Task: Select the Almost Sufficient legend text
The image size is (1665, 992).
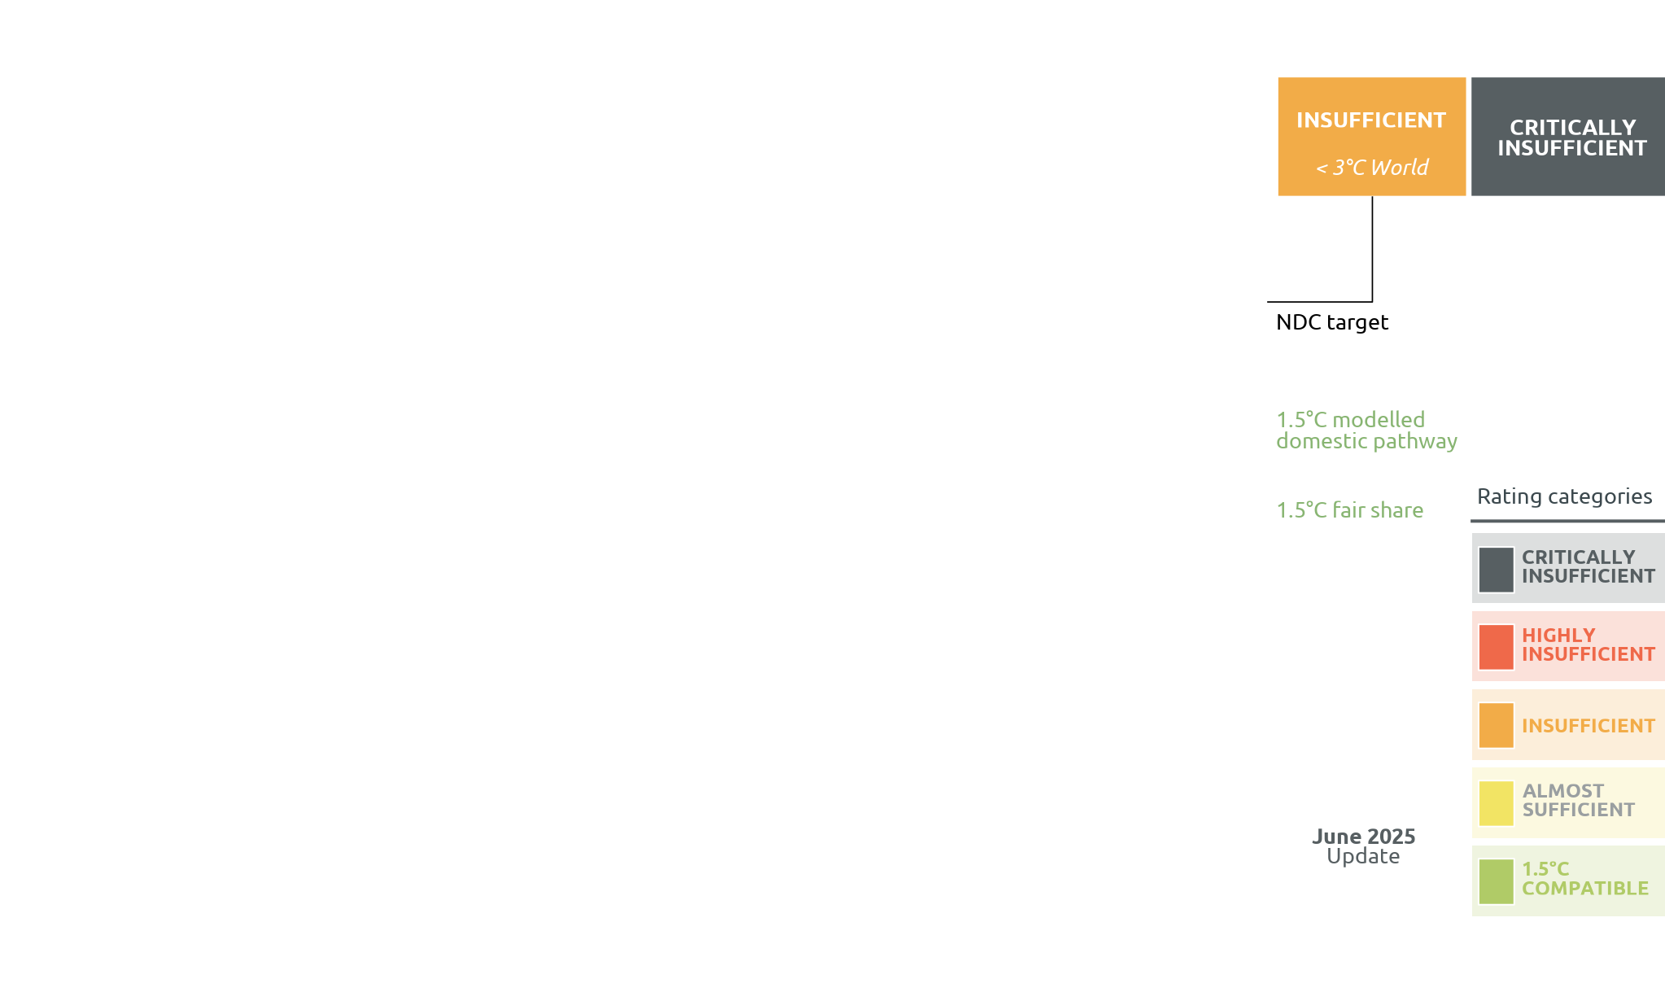Action: click(1578, 800)
